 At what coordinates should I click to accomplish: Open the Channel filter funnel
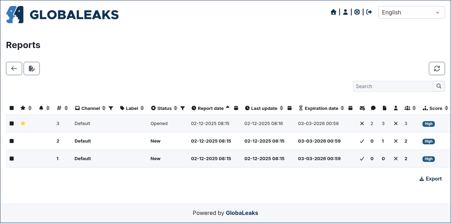coord(111,108)
